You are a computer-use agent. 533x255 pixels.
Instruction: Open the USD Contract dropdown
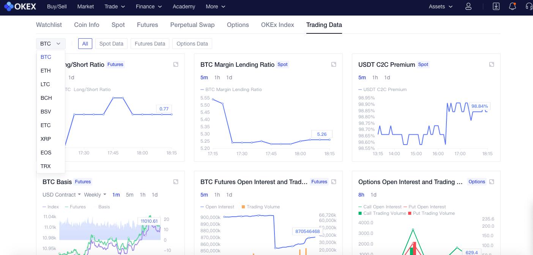point(61,195)
